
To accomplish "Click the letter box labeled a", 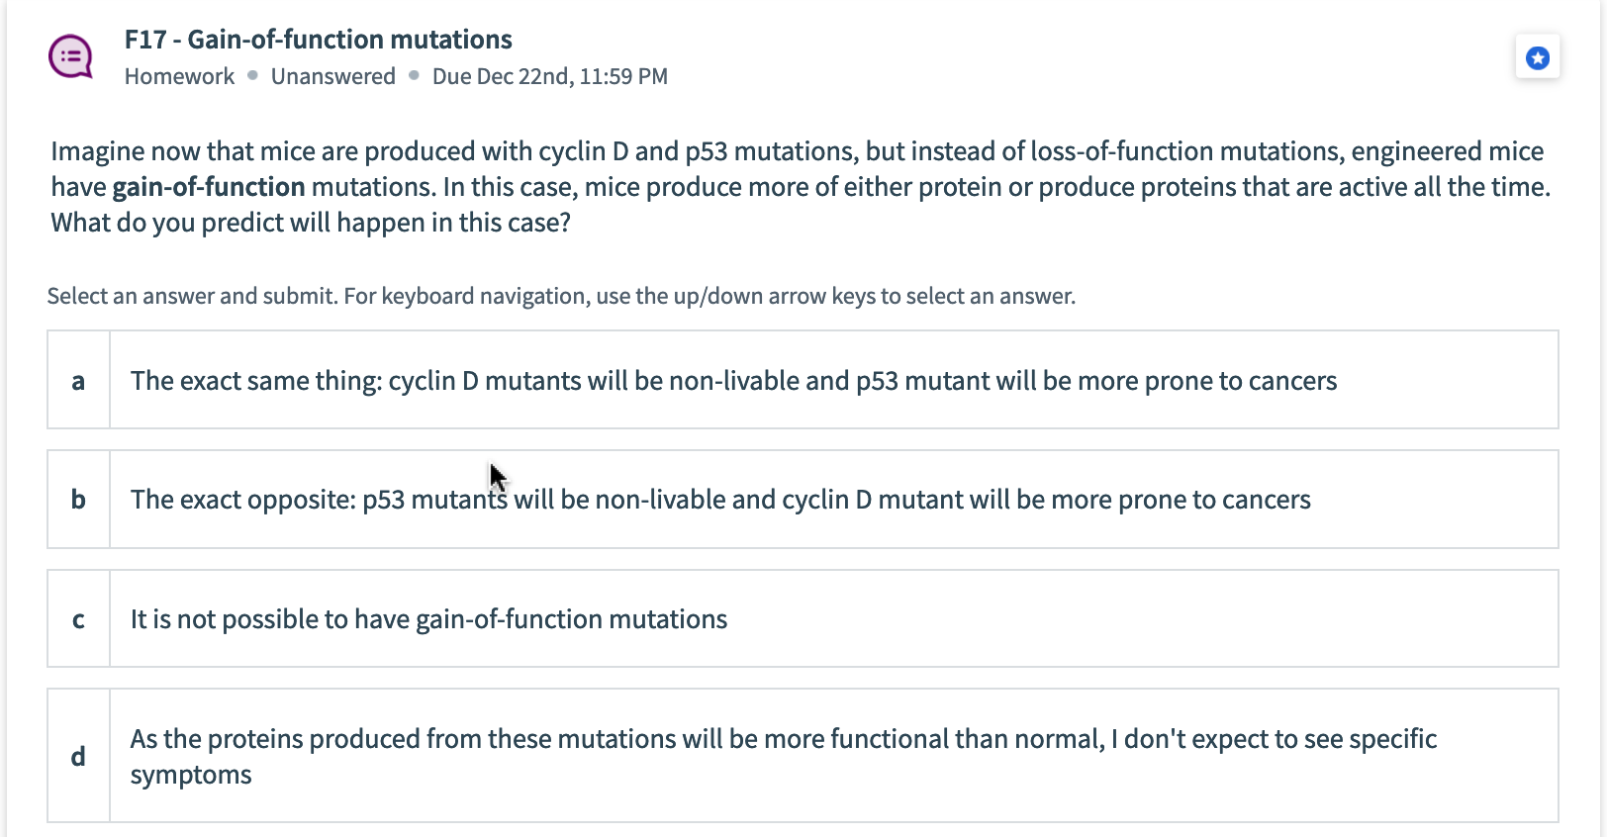I will (x=78, y=380).
